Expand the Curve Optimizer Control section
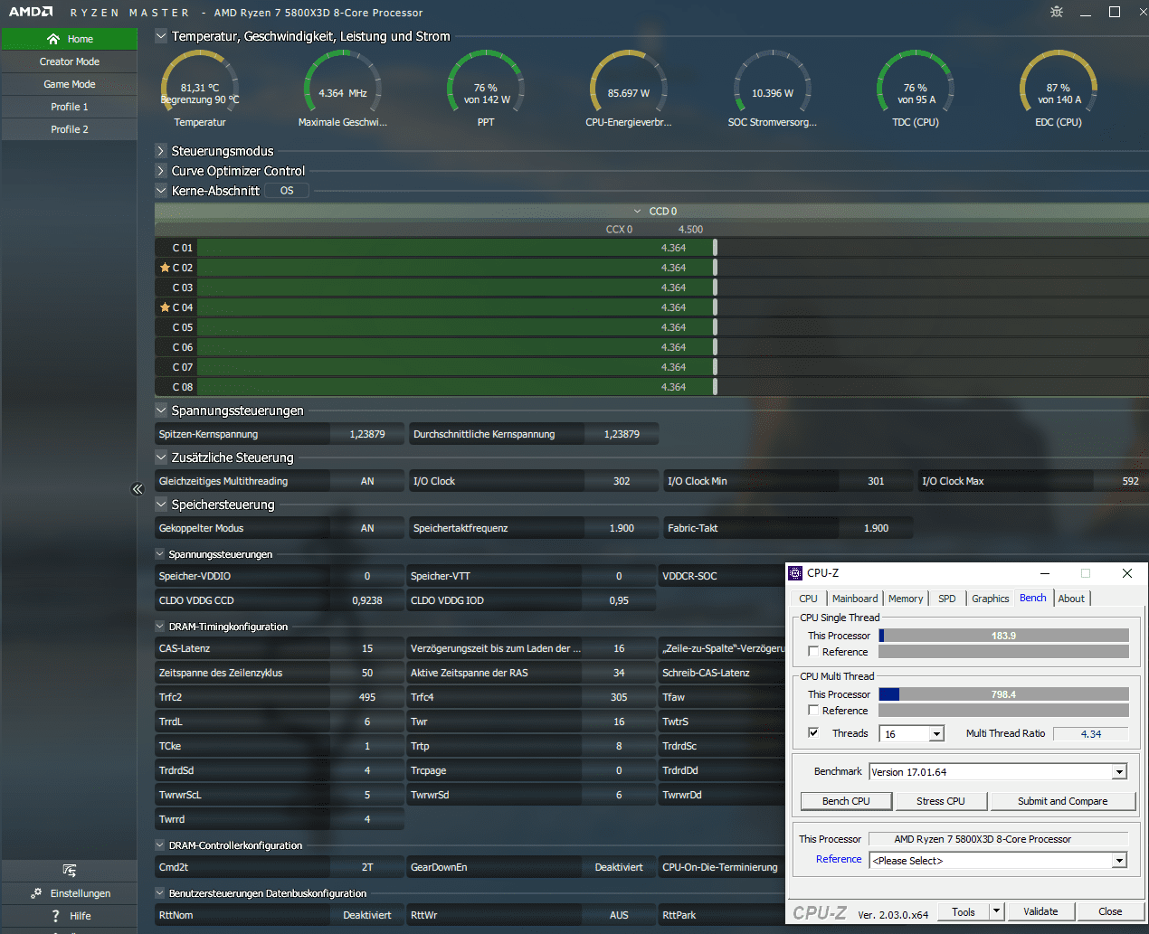1149x934 pixels. (x=161, y=171)
